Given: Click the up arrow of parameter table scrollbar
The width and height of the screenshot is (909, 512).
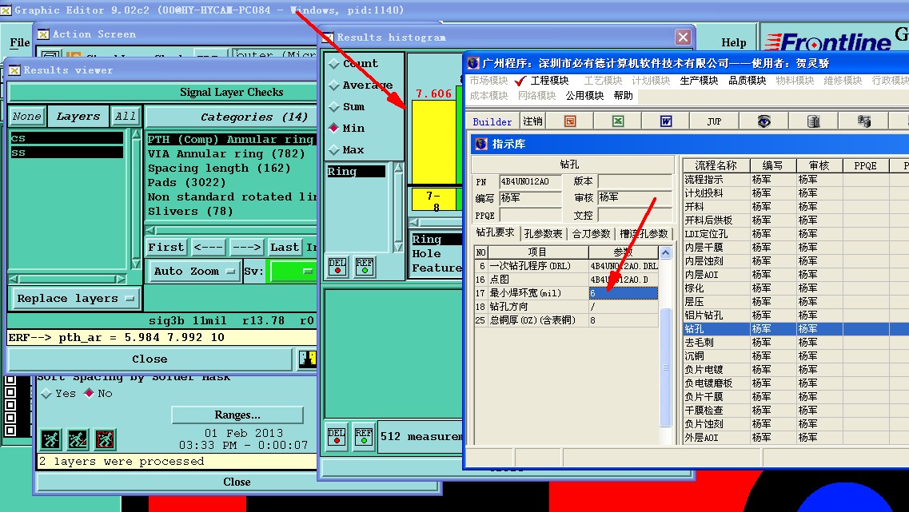Looking at the screenshot, I should pyautogui.click(x=665, y=252).
